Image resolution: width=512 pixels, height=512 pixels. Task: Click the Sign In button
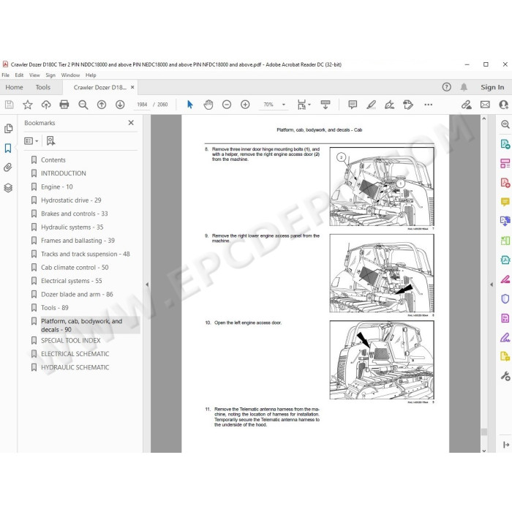point(492,87)
